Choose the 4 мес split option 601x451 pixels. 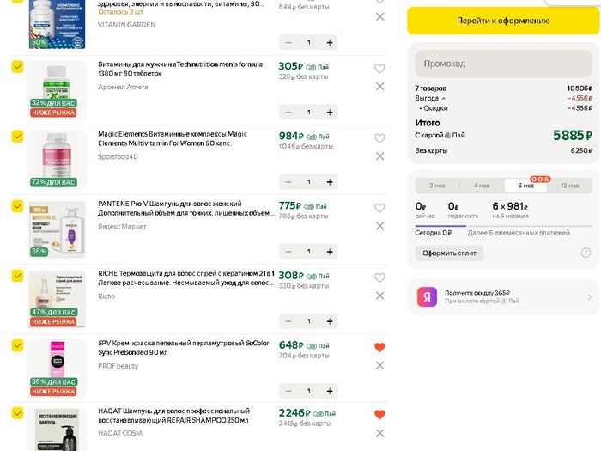click(481, 186)
